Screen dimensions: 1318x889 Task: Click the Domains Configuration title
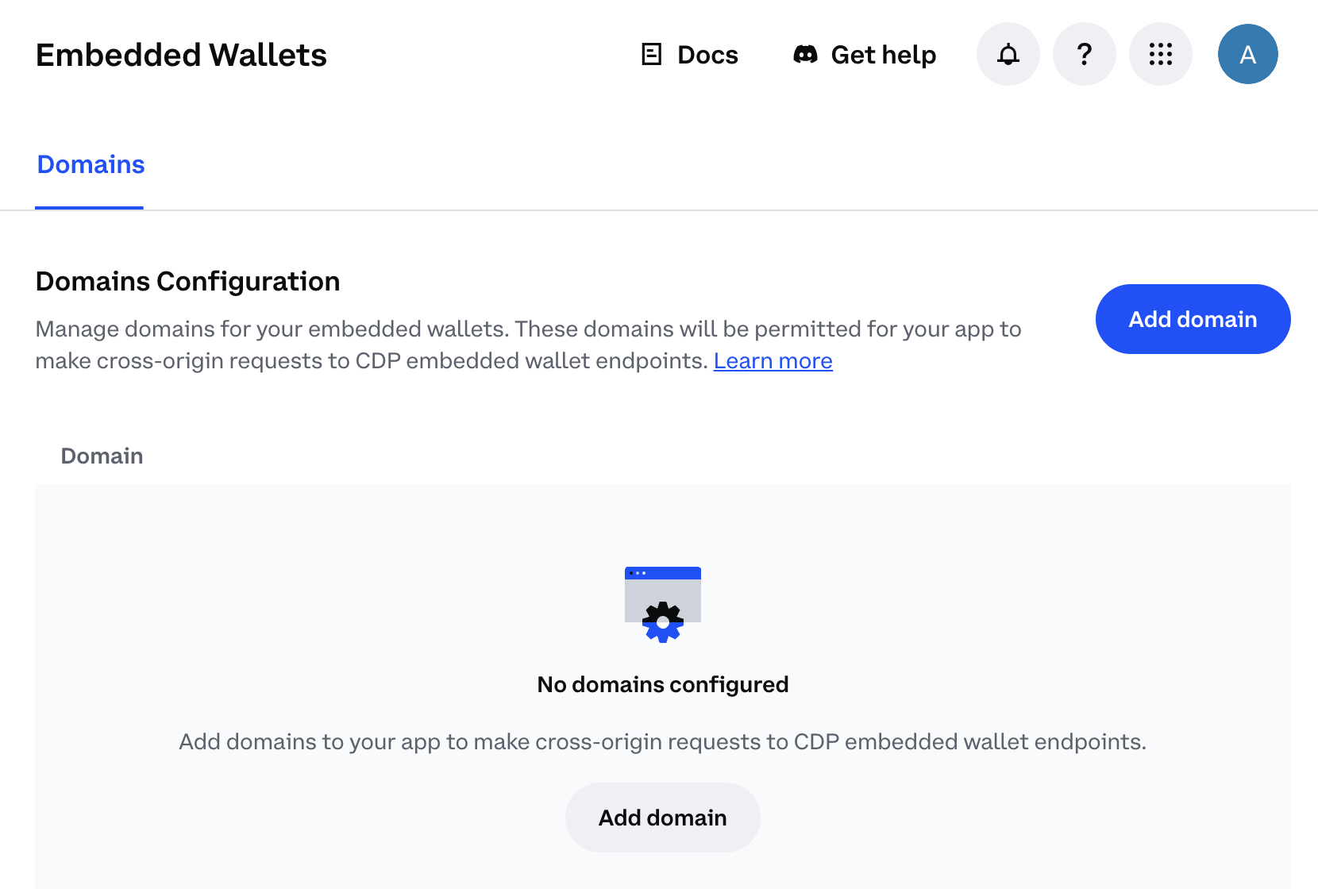[187, 281]
